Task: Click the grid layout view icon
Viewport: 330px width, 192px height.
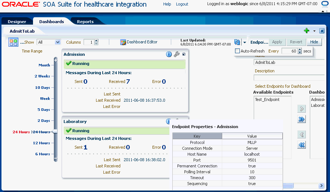Action: point(13,42)
